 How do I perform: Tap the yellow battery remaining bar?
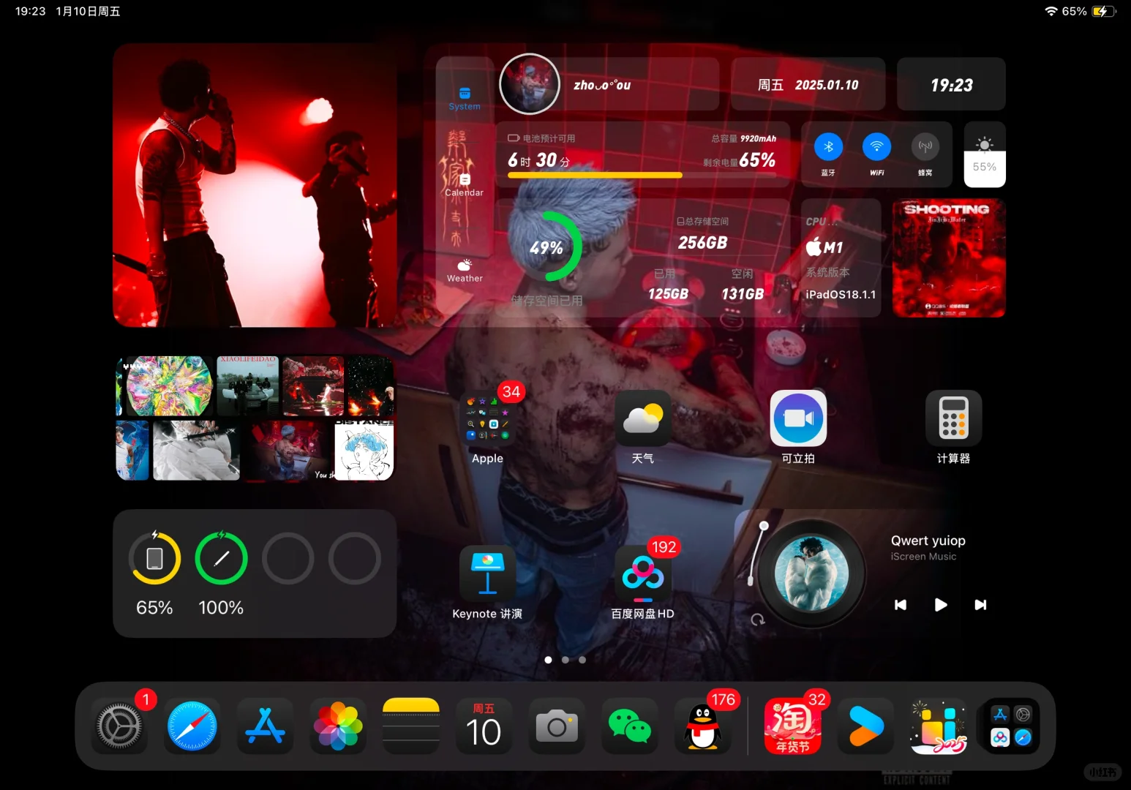click(595, 176)
